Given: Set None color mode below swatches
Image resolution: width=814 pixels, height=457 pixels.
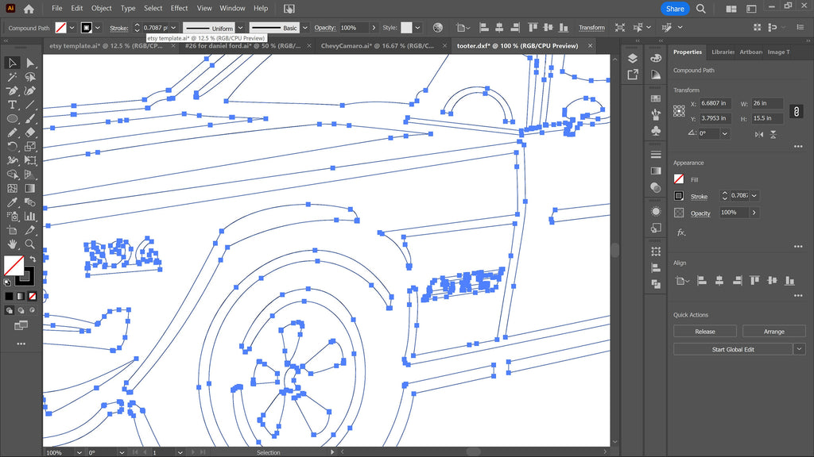Looking at the screenshot, I should click(32, 297).
